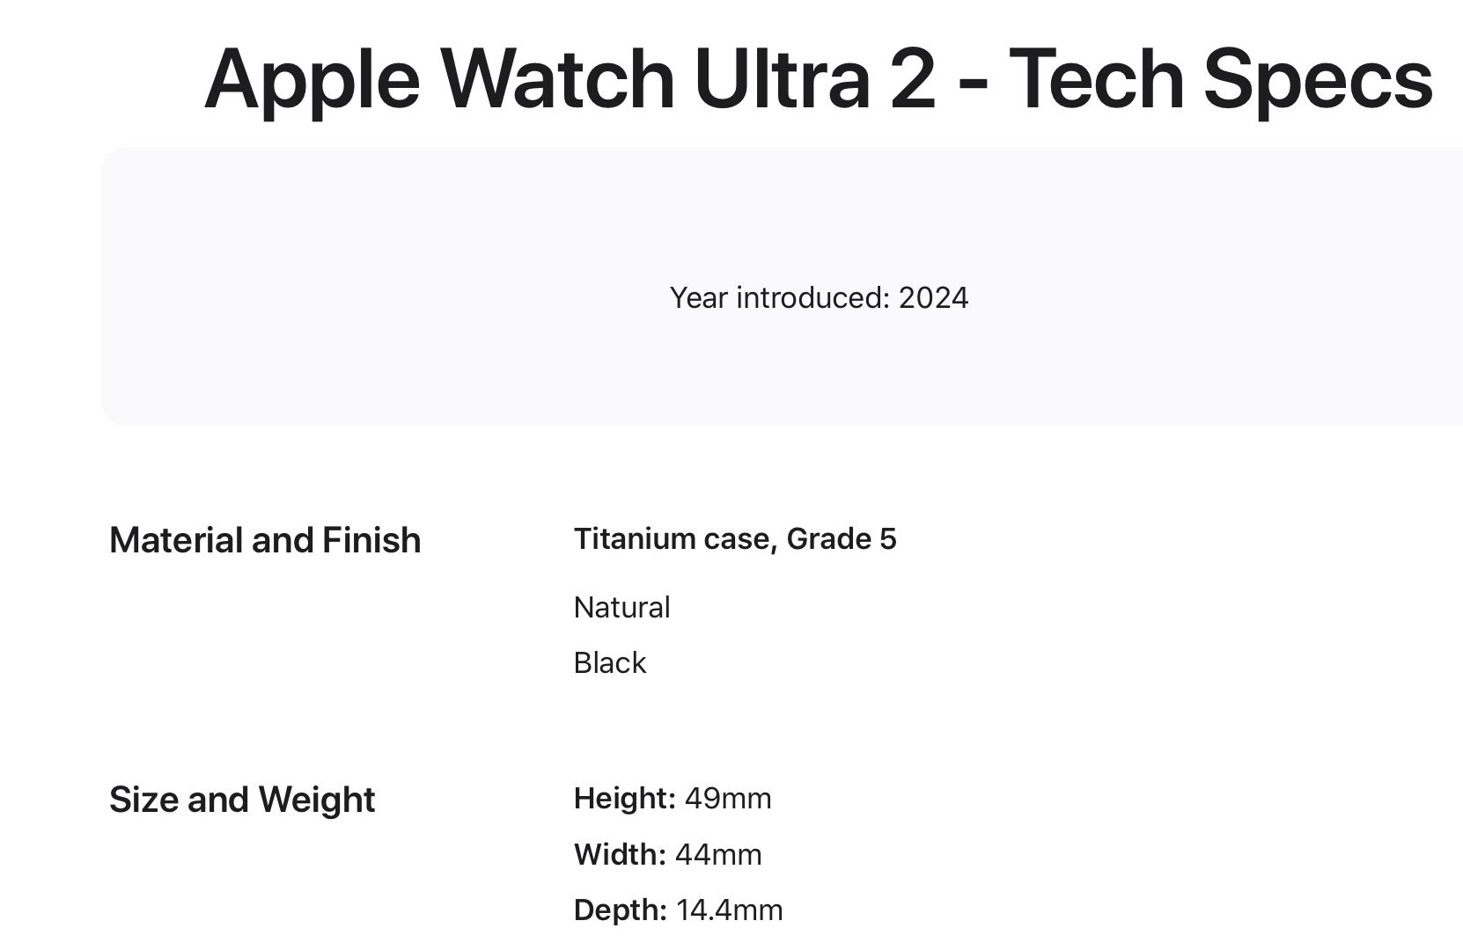Click the Year introduced label
Image resolution: width=1463 pixels, height=950 pixels.
tap(779, 298)
